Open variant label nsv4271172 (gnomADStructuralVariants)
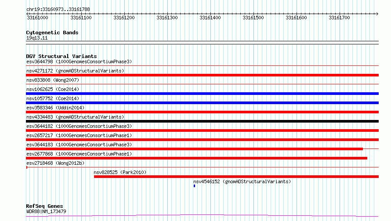 [75, 71]
